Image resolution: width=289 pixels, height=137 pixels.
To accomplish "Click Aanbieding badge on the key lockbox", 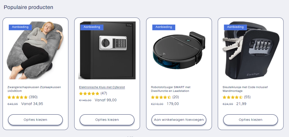I will pos(235,27).
